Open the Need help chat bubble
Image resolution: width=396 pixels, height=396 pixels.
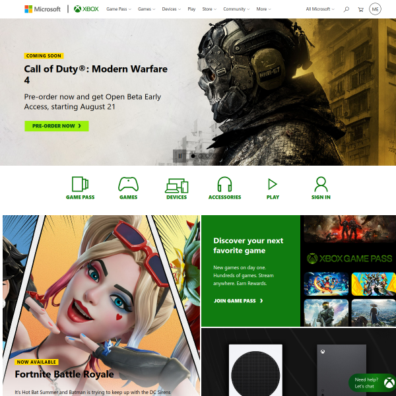(x=373, y=383)
